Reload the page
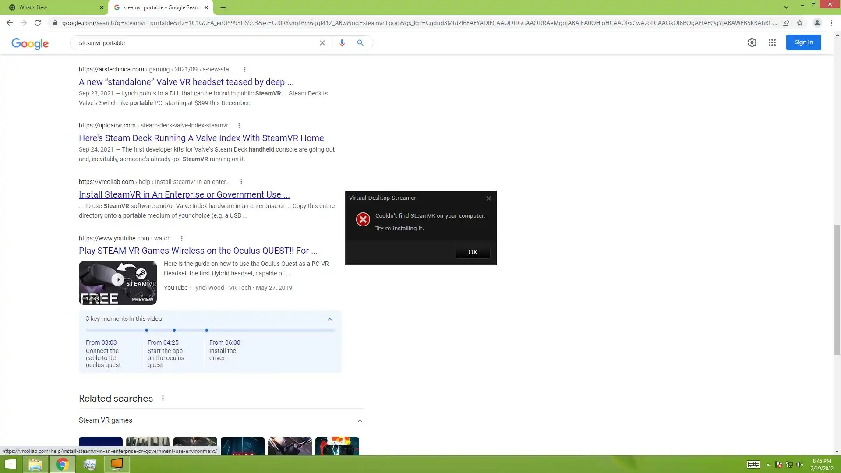Image resolution: width=841 pixels, height=473 pixels. click(x=38, y=23)
